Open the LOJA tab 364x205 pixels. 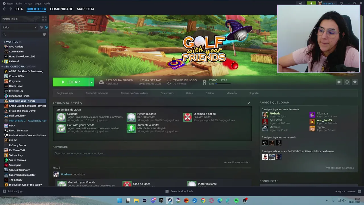point(18,9)
